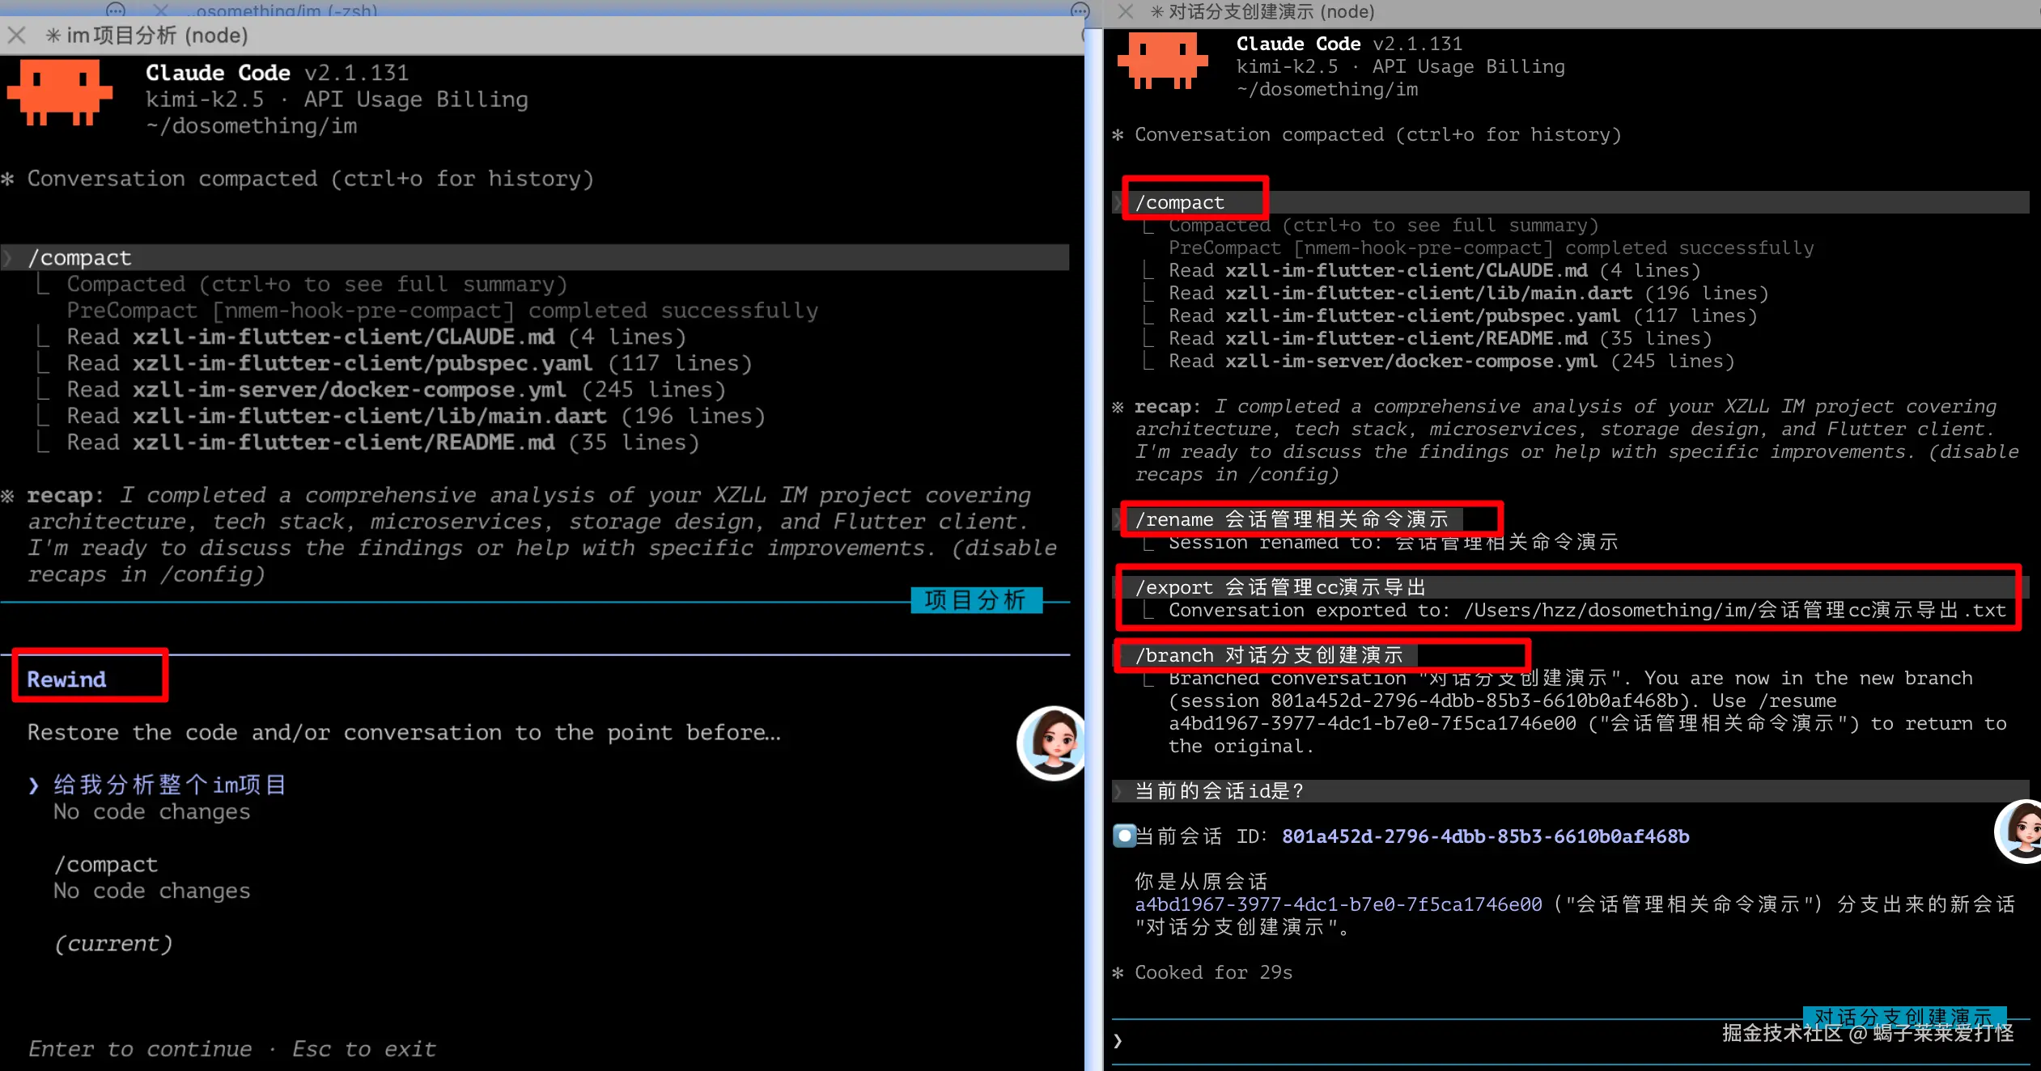
Task: Click "kimi-k2.5 · API Usage Billing" in the left pane
Action: [x=337, y=99]
